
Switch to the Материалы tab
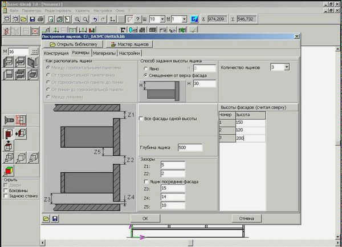pos(104,53)
